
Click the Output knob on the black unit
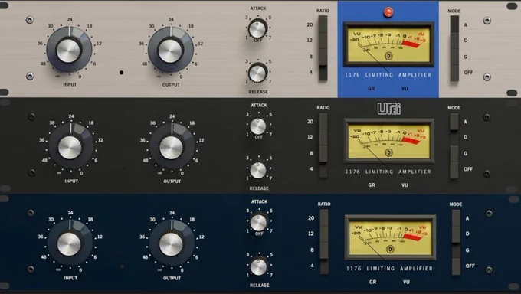pos(172,146)
